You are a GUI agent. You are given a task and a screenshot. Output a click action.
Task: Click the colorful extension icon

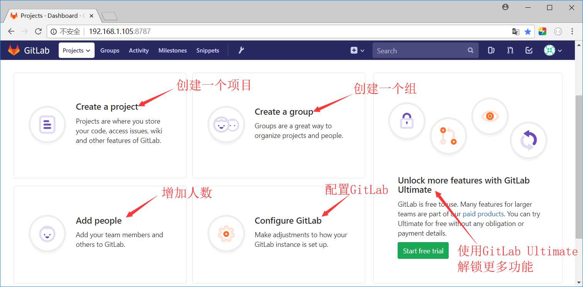pos(542,32)
